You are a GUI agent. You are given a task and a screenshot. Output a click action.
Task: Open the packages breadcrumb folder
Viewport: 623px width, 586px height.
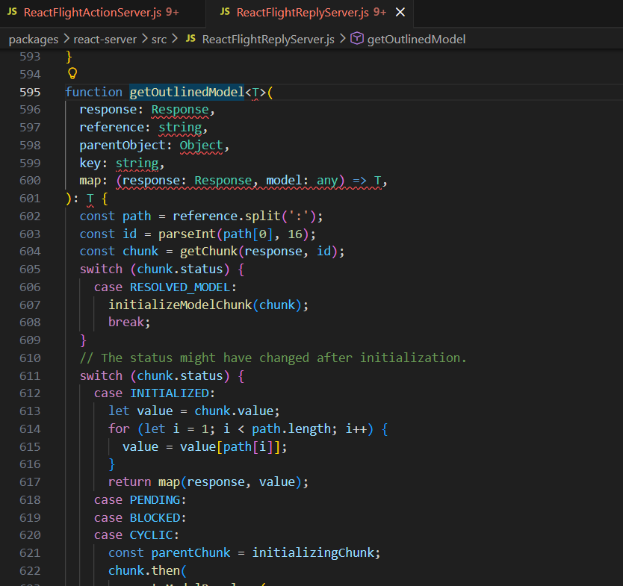pyautogui.click(x=34, y=39)
